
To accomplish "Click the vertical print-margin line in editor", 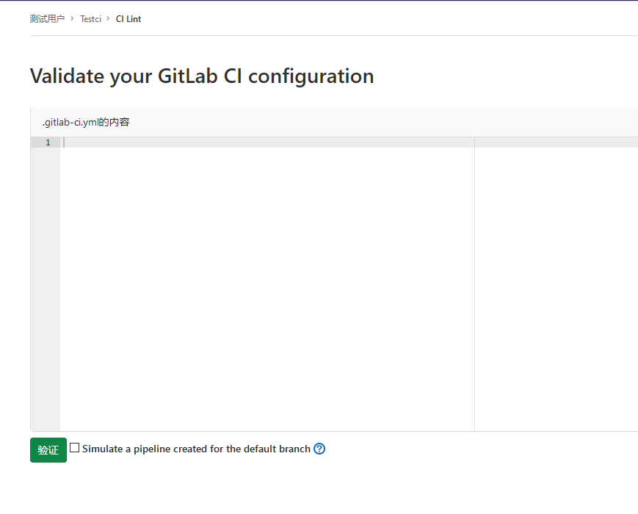I will tap(474, 285).
